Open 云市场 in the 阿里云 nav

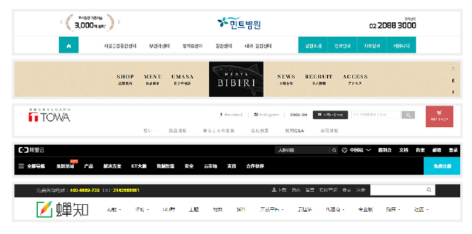tap(210, 166)
